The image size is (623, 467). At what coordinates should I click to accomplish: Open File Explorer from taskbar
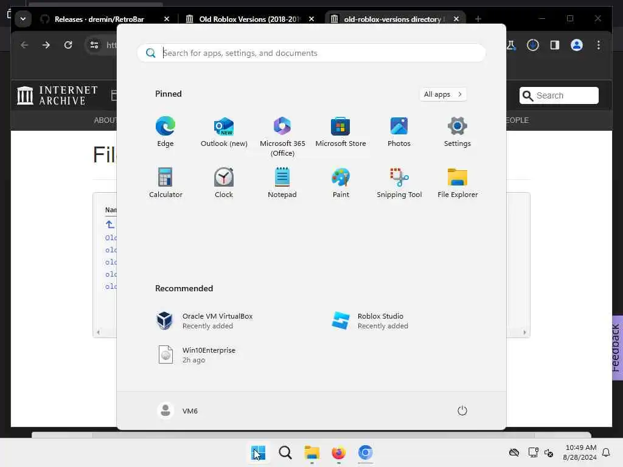coord(312,452)
